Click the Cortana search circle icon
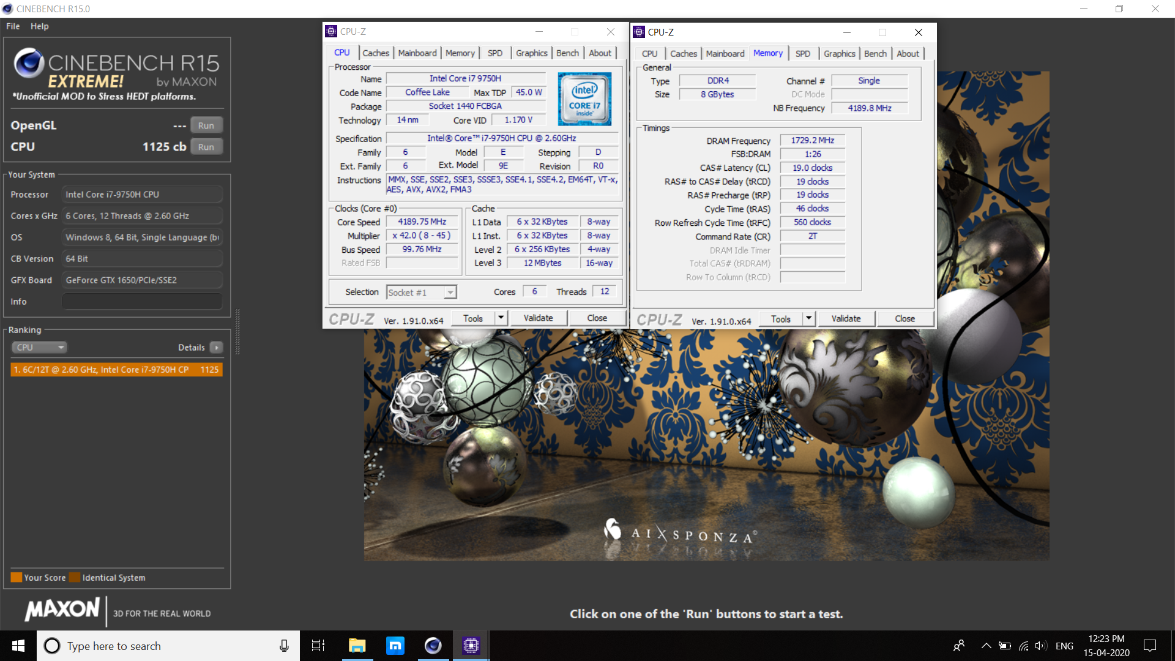This screenshot has width=1175, height=661. (x=52, y=646)
